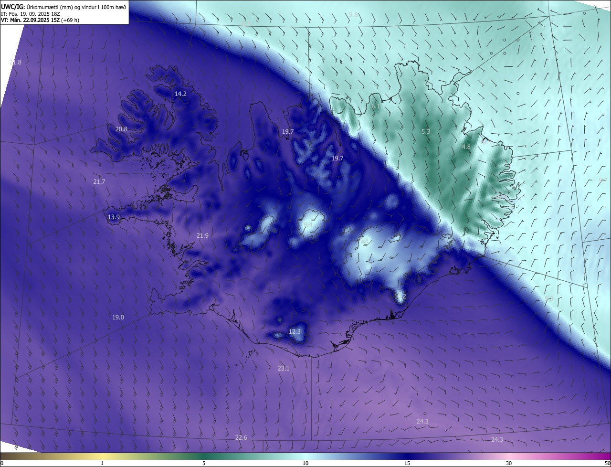Click the 21.8 value label on the map
Image resolution: width=611 pixels, height=467 pixels.
point(15,63)
